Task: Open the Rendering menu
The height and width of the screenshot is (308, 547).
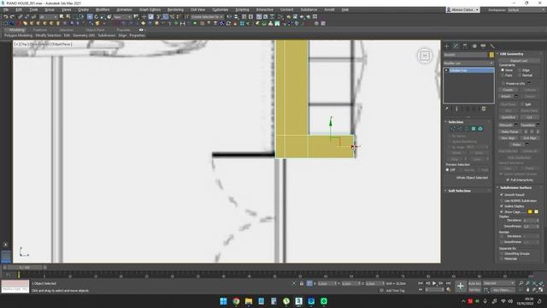Action: (x=175, y=9)
